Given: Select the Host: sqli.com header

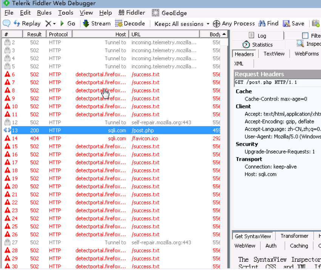Looking at the screenshot, I should click(x=260, y=174).
